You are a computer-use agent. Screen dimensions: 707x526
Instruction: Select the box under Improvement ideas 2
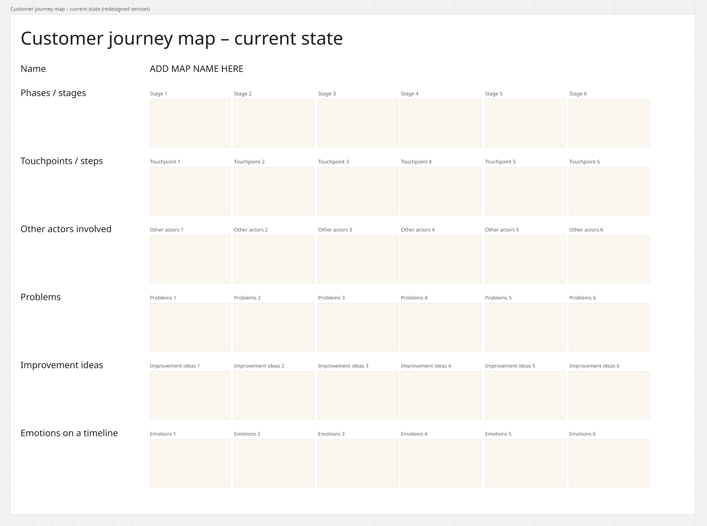[274, 395]
